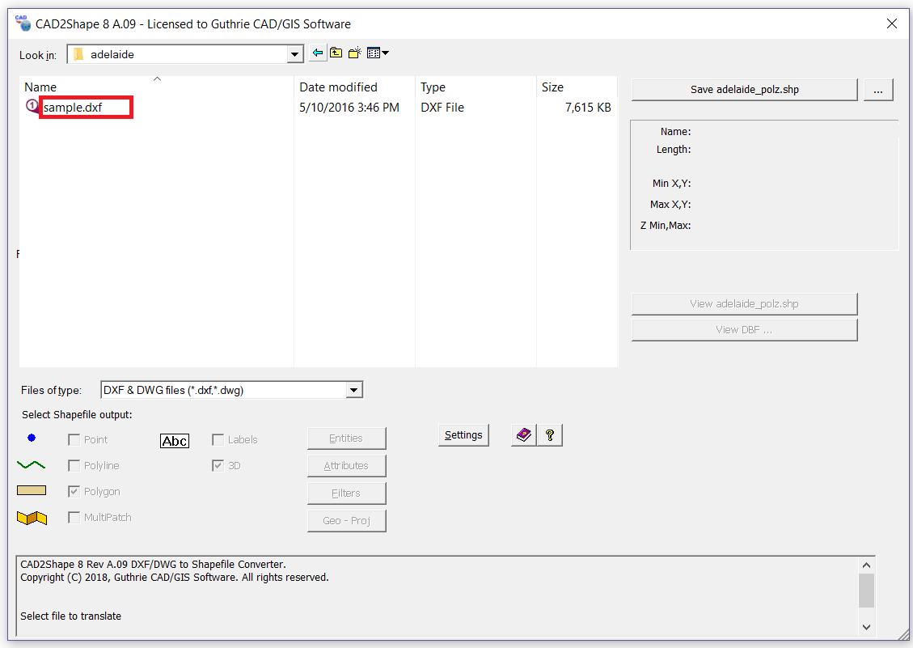
Task: Click the blue Point shape icon
Action: point(32,438)
